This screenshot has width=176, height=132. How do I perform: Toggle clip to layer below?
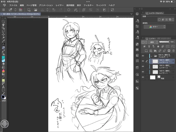click(x=145, y=46)
